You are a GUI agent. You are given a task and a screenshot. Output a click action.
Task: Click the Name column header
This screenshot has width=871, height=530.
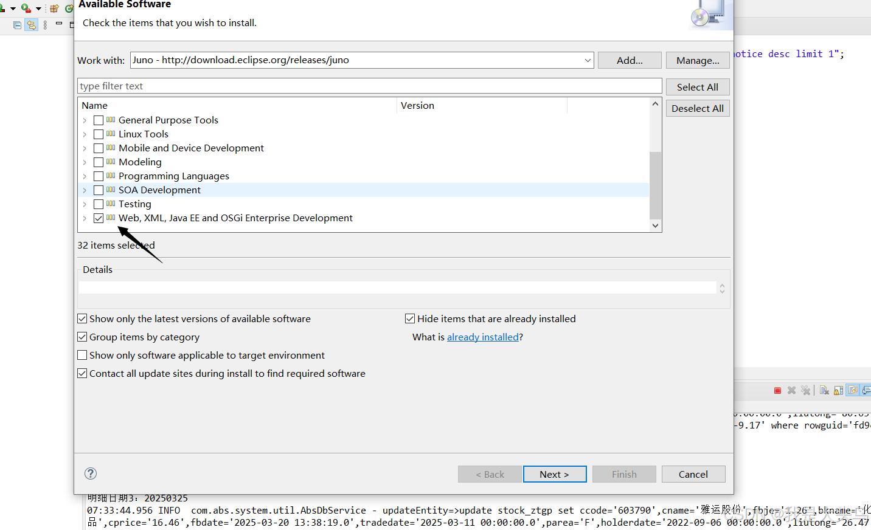(x=238, y=105)
